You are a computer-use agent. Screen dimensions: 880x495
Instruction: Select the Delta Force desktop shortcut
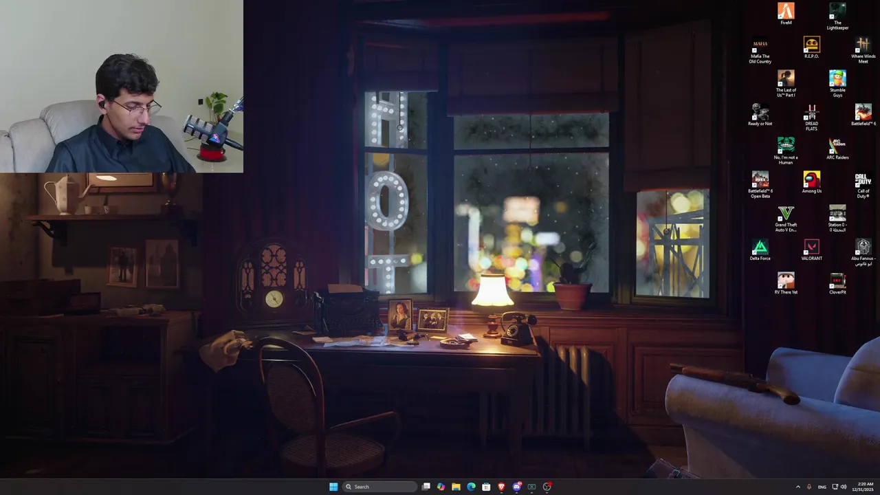pyautogui.click(x=760, y=250)
